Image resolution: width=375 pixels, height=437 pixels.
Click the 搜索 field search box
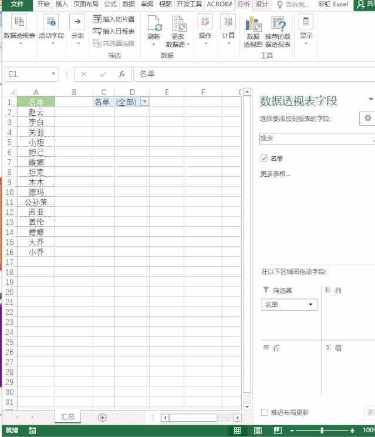pos(317,139)
